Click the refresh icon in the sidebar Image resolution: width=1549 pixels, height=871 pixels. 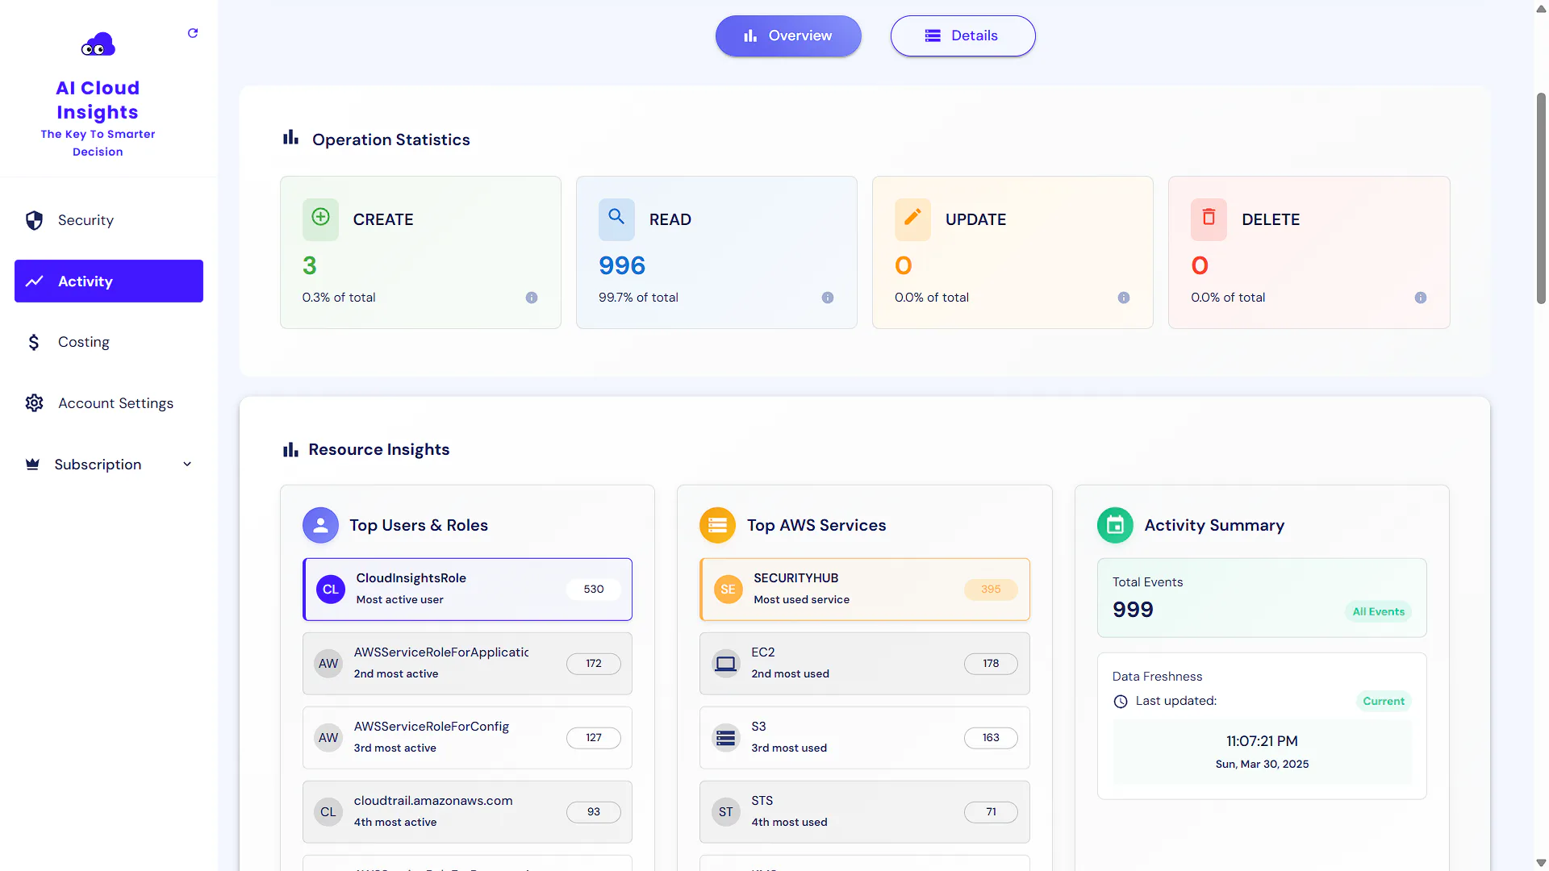(x=193, y=33)
